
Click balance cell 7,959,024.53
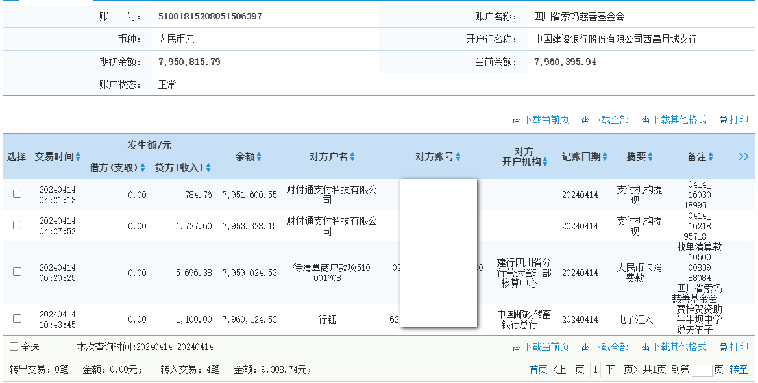pyautogui.click(x=250, y=273)
